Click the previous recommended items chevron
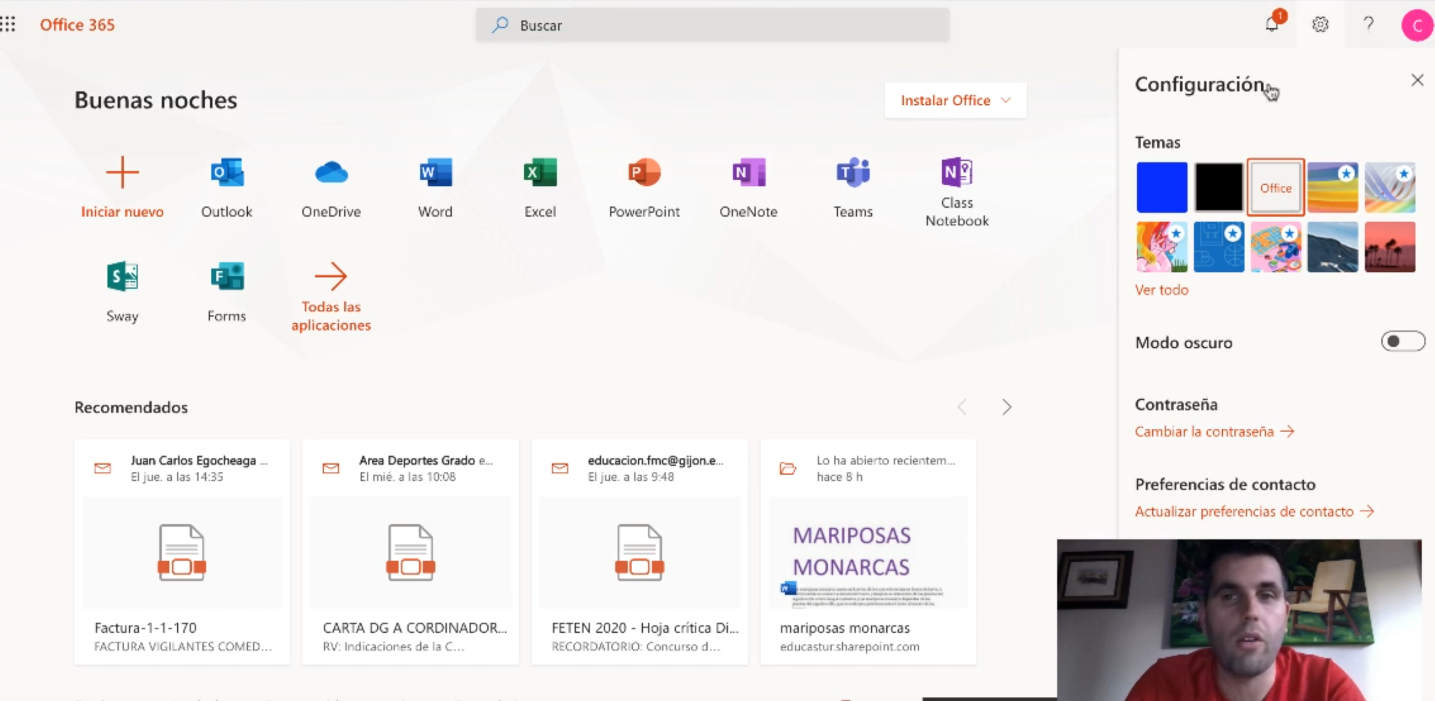This screenshot has width=1435, height=701. pos(962,407)
